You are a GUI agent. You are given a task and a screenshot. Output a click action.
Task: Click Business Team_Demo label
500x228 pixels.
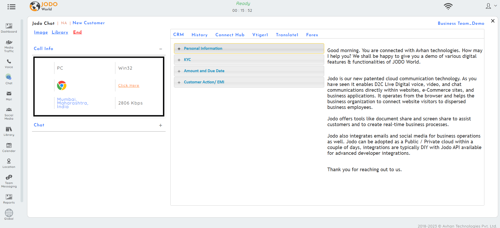click(461, 23)
